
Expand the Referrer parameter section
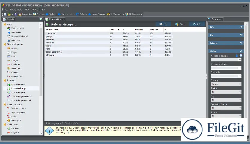tap(226, 43)
